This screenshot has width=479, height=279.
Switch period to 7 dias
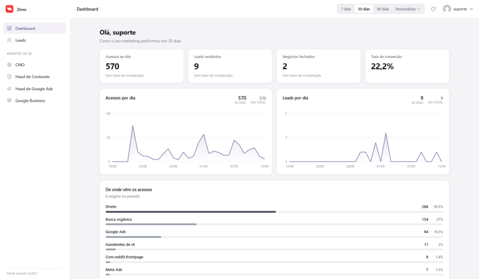click(346, 9)
